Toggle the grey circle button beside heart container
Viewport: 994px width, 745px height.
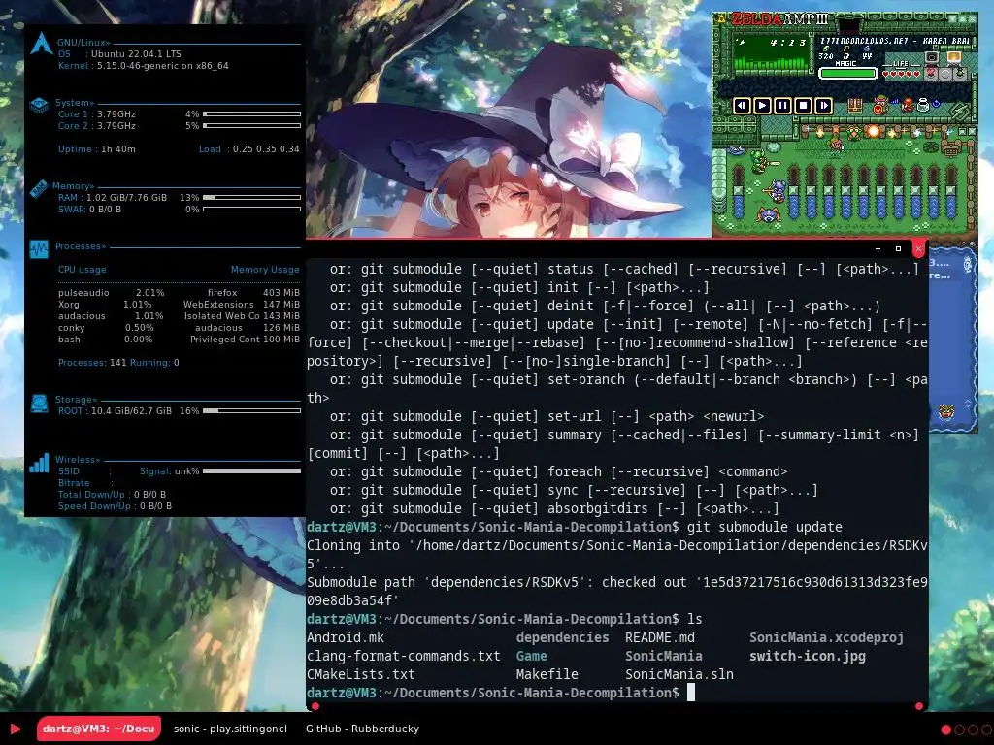click(945, 74)
